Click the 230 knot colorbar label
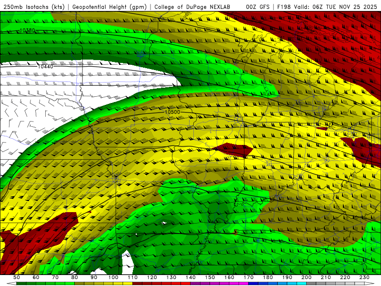This screenshot has height=286, width=381. tap(364, 277)
